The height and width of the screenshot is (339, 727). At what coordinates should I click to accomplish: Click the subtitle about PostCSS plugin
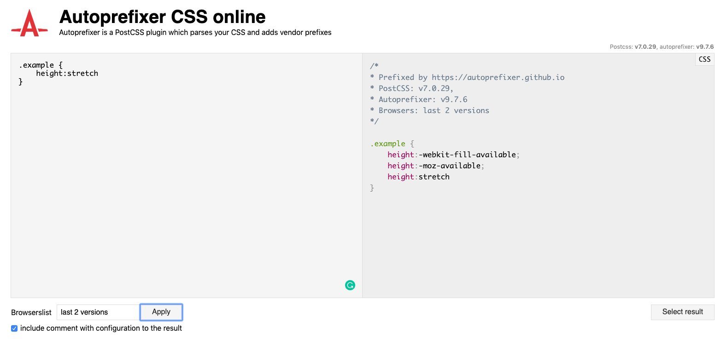(x=195, y=33)
